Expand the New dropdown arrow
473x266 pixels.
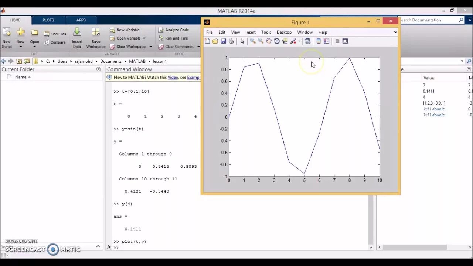20,47
